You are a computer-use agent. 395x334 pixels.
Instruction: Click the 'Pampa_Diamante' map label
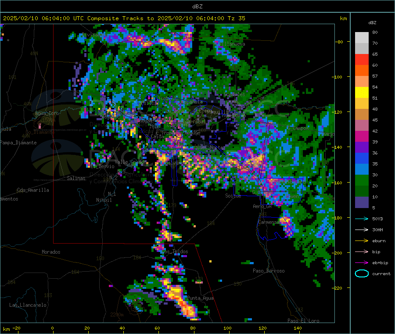[18, 143]
